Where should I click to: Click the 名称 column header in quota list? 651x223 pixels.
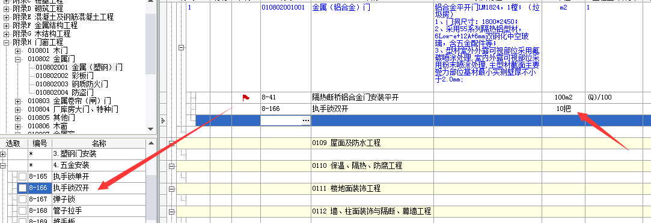[99, 143]
